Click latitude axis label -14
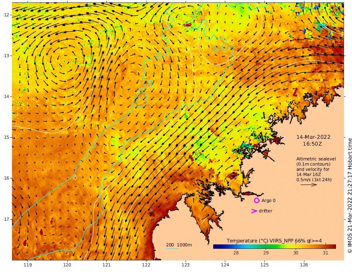Image resolution: width=352 pixels, height=272 pixels. 6,96
